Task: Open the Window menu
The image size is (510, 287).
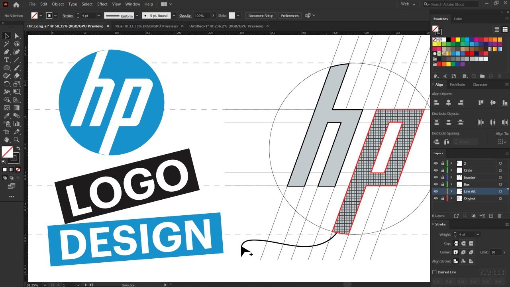Action: (133, 4)
